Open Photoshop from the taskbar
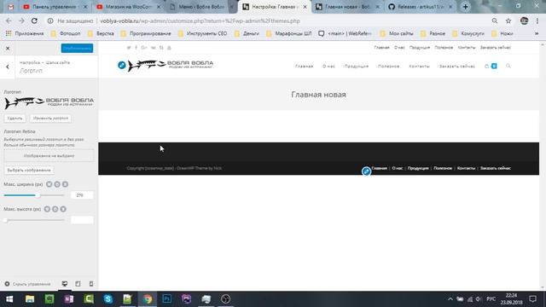 click(x=167, y=299)
